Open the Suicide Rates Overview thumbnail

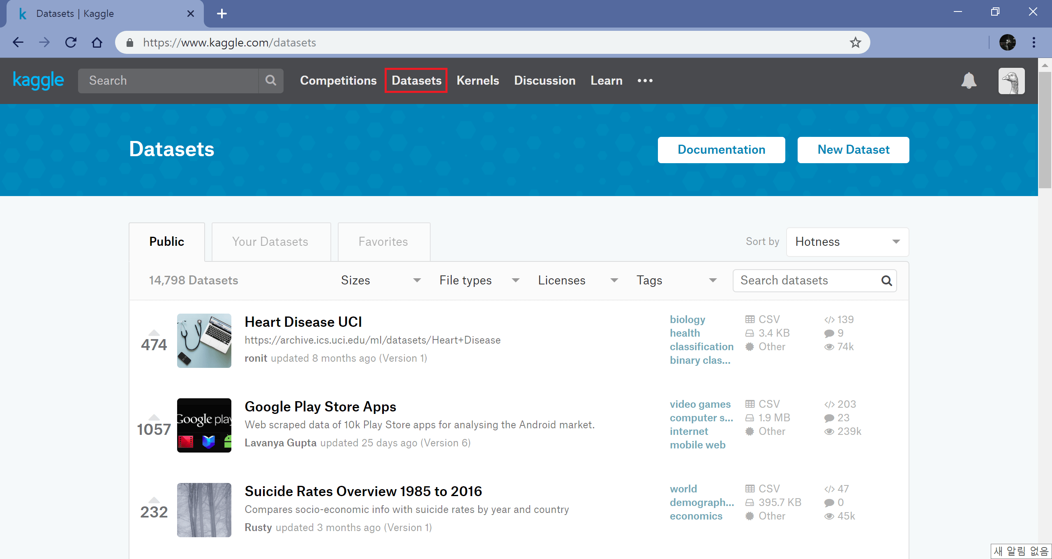(x=204, y=510)
